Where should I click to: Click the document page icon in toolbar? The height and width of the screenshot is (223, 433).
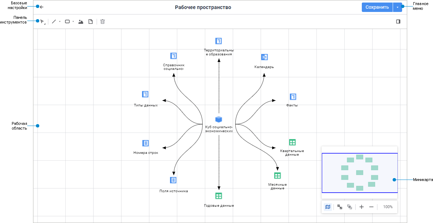91,22
